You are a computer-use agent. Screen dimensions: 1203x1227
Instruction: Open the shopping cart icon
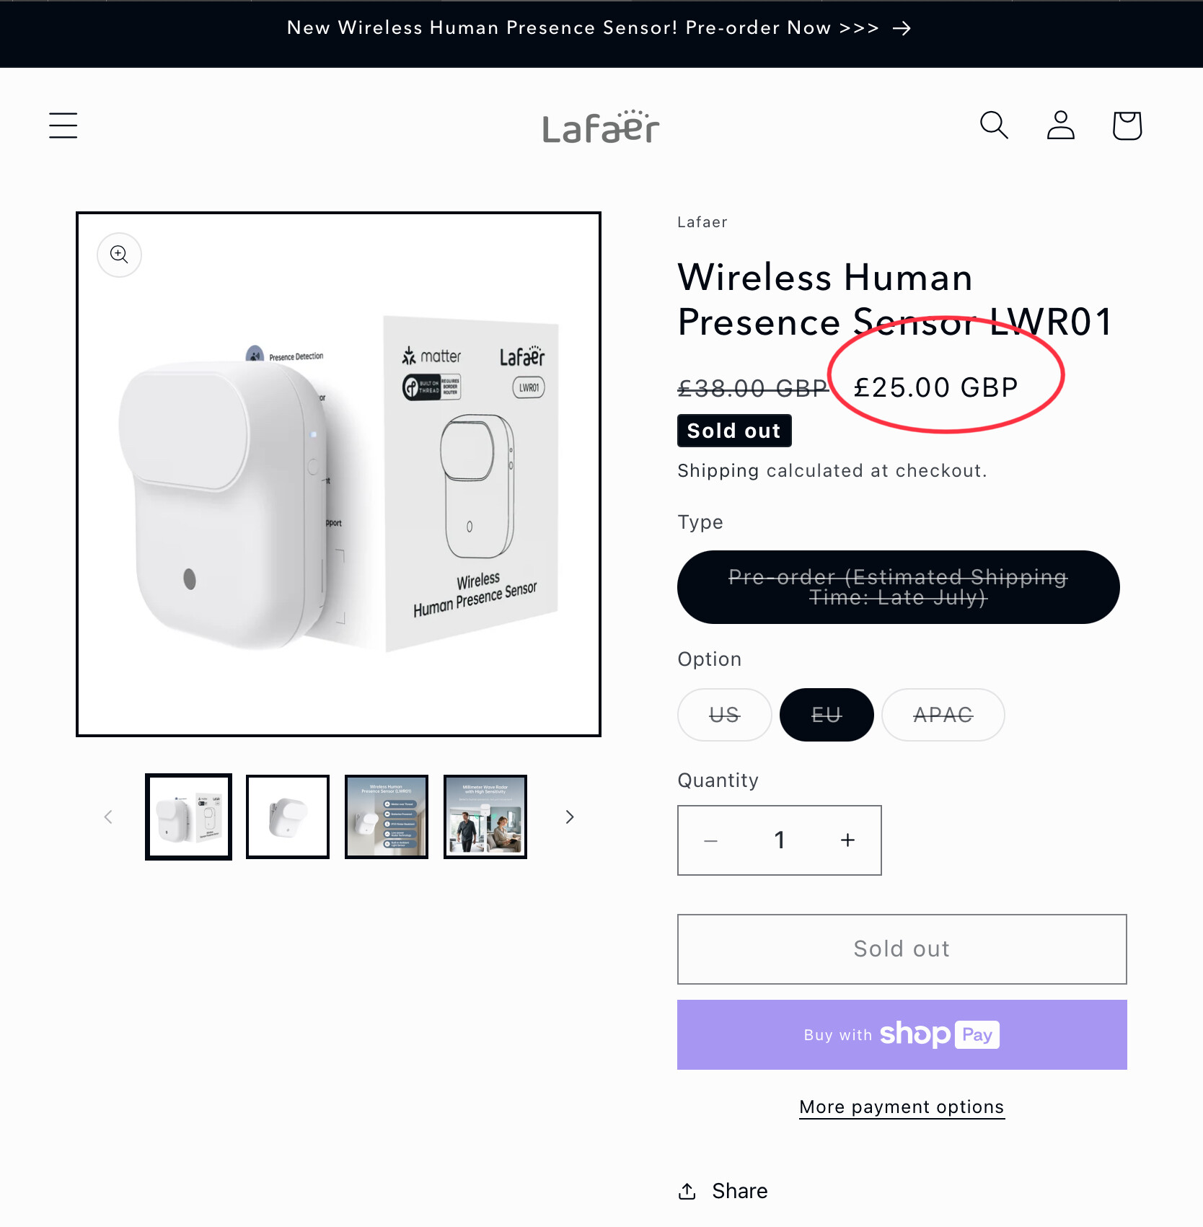coord(1127,126)
